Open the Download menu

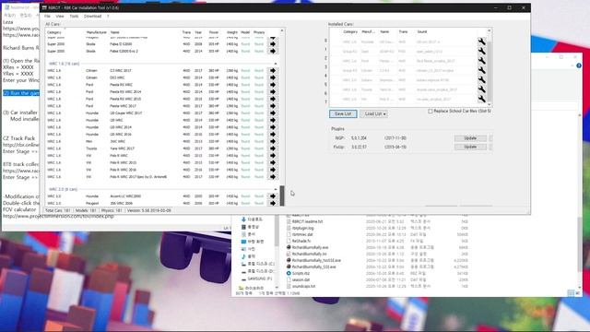92,17
